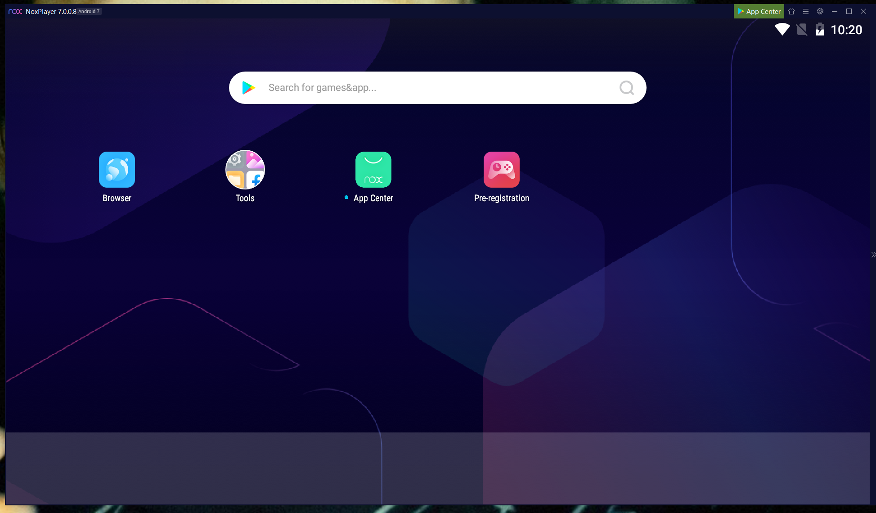Click the battery charging status icon
The width and height of the screenshot is (876, 513).
tap(820, 30)
